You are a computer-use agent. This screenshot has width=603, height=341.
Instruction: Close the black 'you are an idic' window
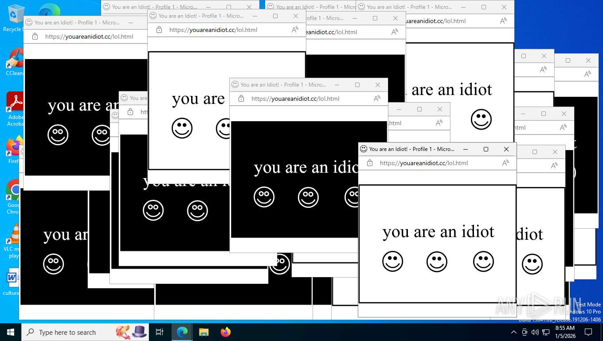(378, 85)
